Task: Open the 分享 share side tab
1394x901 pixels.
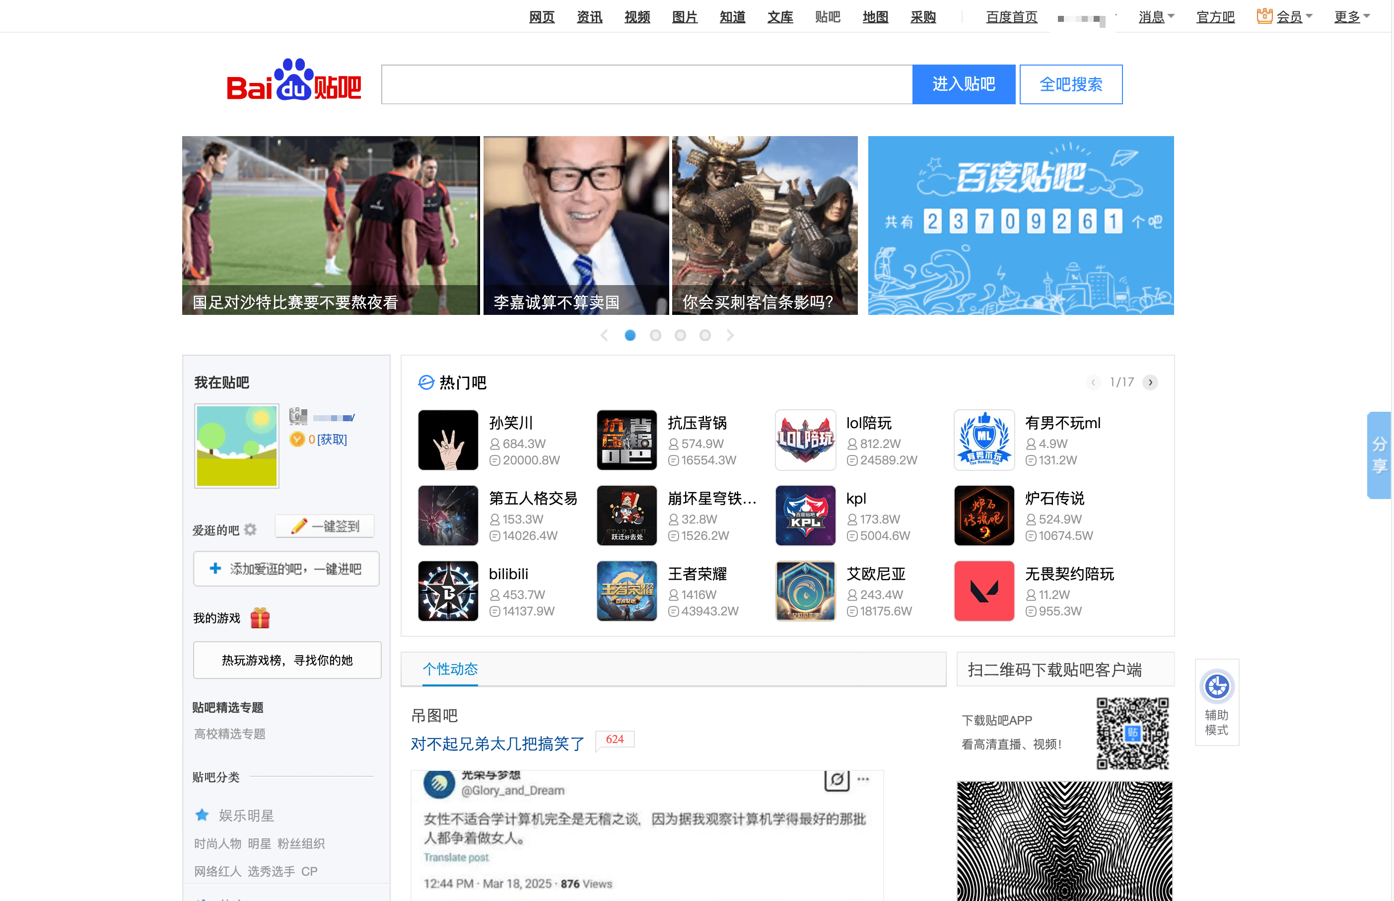Action: 1379,455
